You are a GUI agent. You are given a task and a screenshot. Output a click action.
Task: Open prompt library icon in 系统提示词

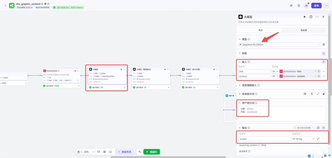coord(305,94)
